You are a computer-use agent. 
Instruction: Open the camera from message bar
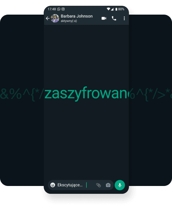[x=108, y=185]
